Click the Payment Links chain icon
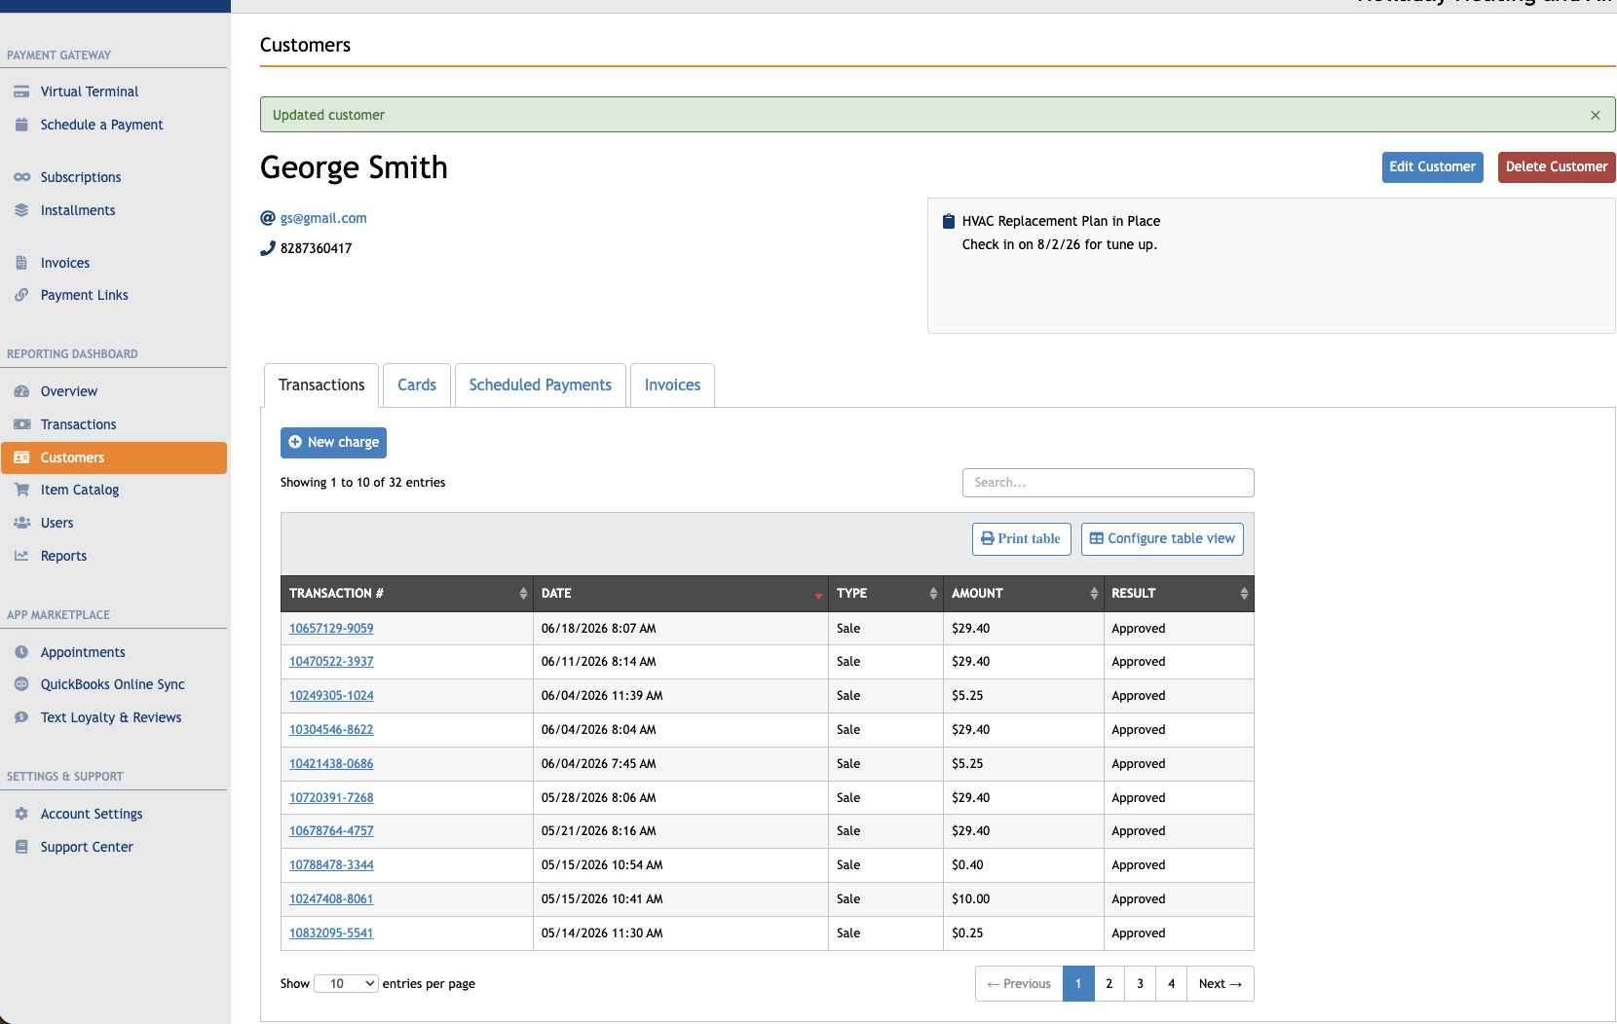Image resolution: width=1617 pixels, height=1024 pixels. pos(21,295)
